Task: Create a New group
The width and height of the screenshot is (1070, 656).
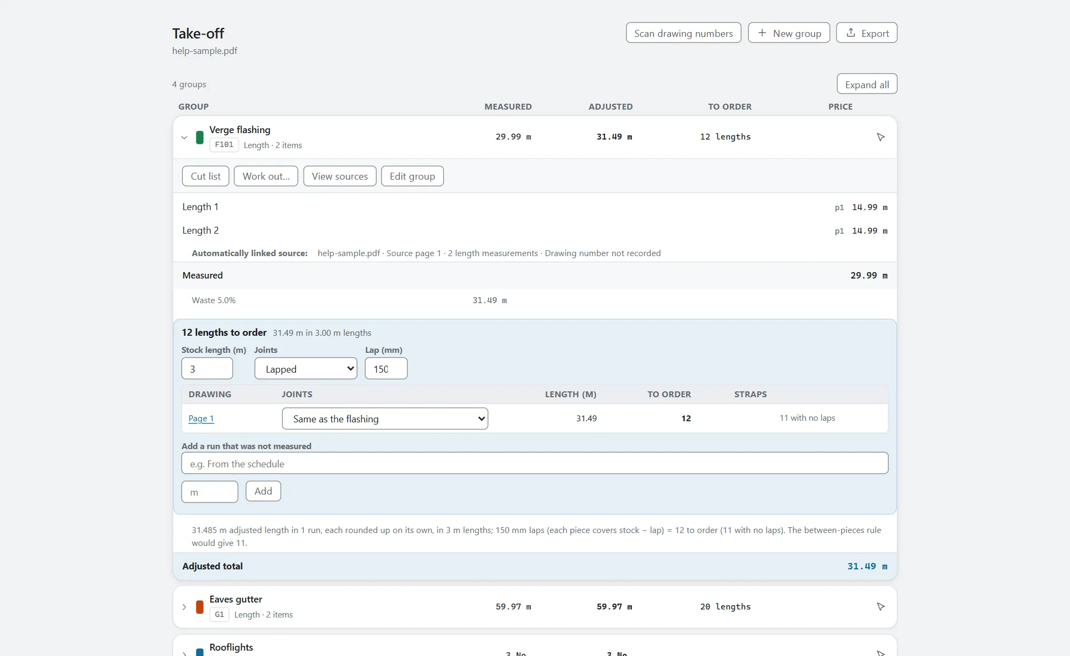Action: tap(789, 33)
